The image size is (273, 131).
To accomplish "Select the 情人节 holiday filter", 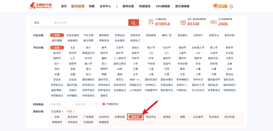I will (151, 48).
